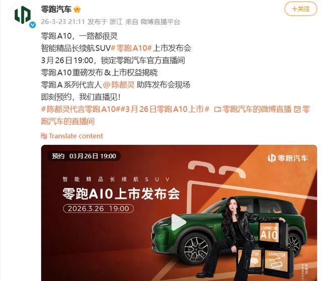Click the 零跑汽车 logo in video banner
Image resolution: width=322 pixels, height=281 pixels.
click(288, 158)
